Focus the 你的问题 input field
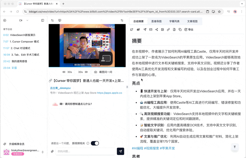246x158 pixels. pyautogui.click(x=85, y=151)
